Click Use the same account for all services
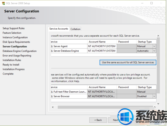The width and height of the screenshot is (167, 126). click(x=128, y=63)
